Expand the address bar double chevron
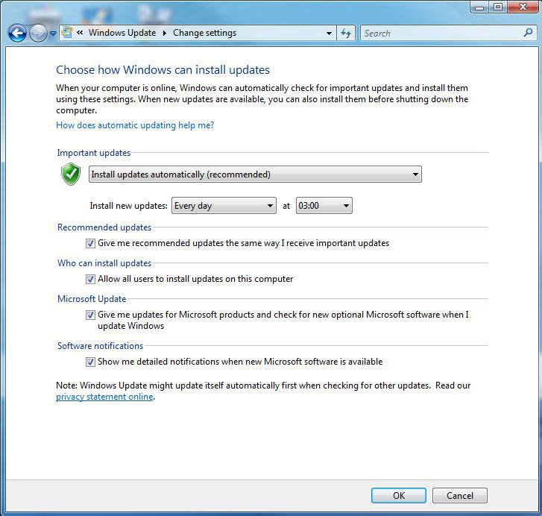The height and width of the screenshot is (516, 542). pos(80,33)
